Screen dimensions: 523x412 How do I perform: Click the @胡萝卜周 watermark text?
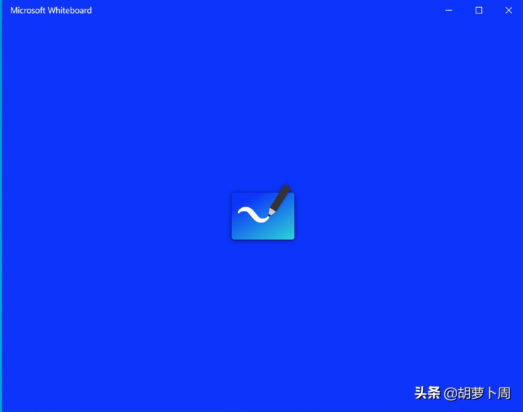click(x=478, y=393)
